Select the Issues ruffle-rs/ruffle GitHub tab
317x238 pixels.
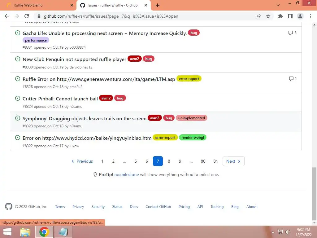tap(113, 5)
